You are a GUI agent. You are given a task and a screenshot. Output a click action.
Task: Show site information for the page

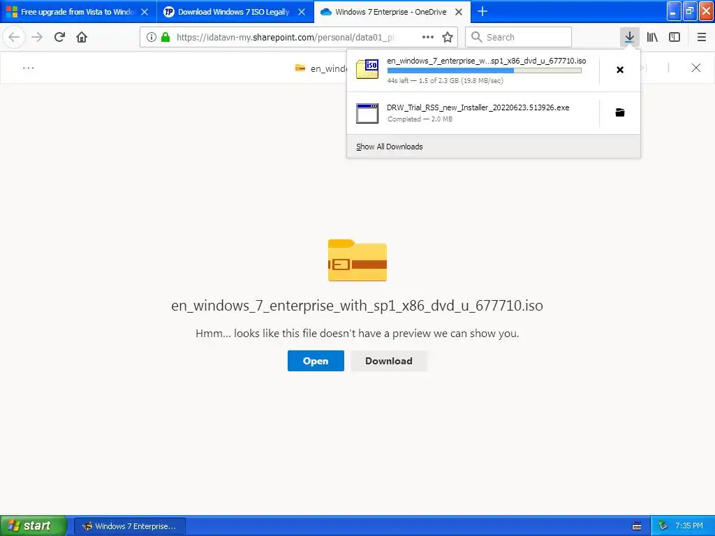[x=152, y=37]
